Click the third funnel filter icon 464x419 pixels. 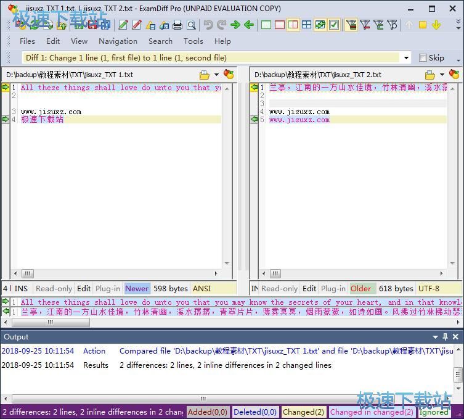pos(378,25)
